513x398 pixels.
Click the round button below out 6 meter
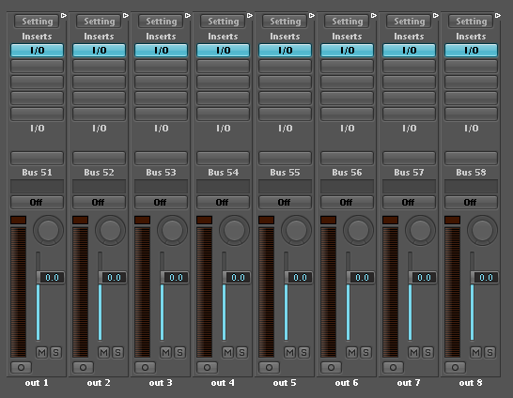tap(331, 368)
